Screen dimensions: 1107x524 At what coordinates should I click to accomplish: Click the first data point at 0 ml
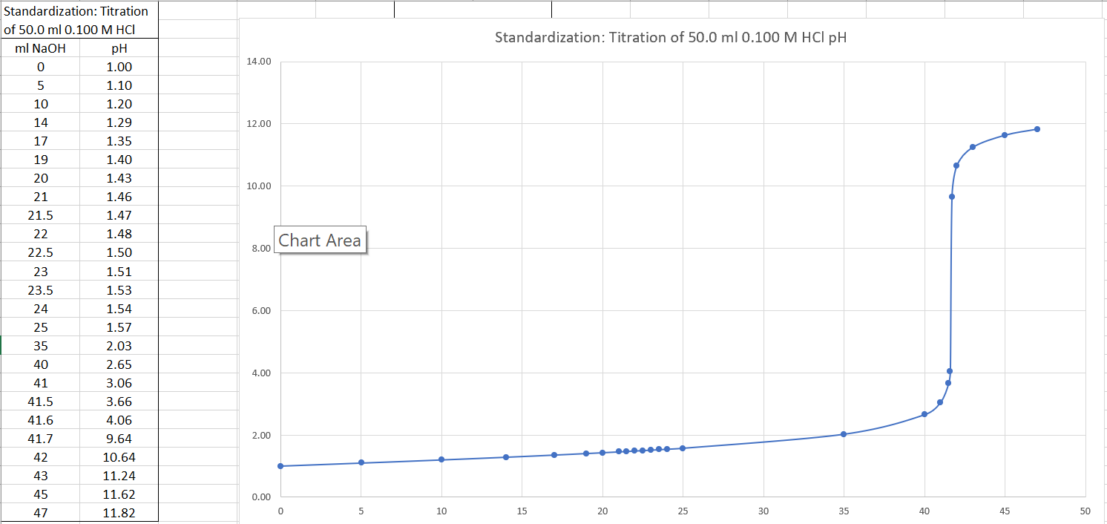click(x=280, y=466)
